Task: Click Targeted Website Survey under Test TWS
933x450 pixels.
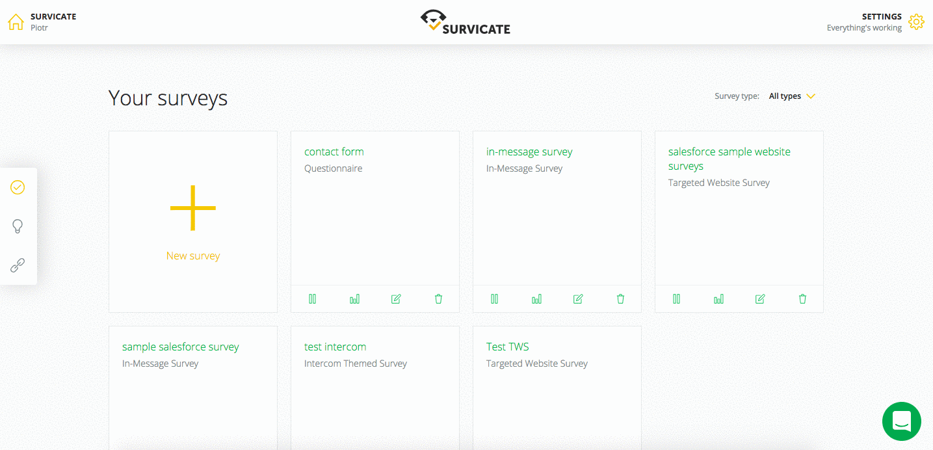Action: pyautogui.click(x=537, y=364)
